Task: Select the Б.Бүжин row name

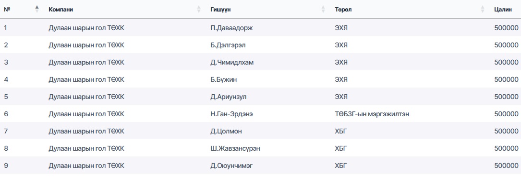Action: (x=224, y=79)
